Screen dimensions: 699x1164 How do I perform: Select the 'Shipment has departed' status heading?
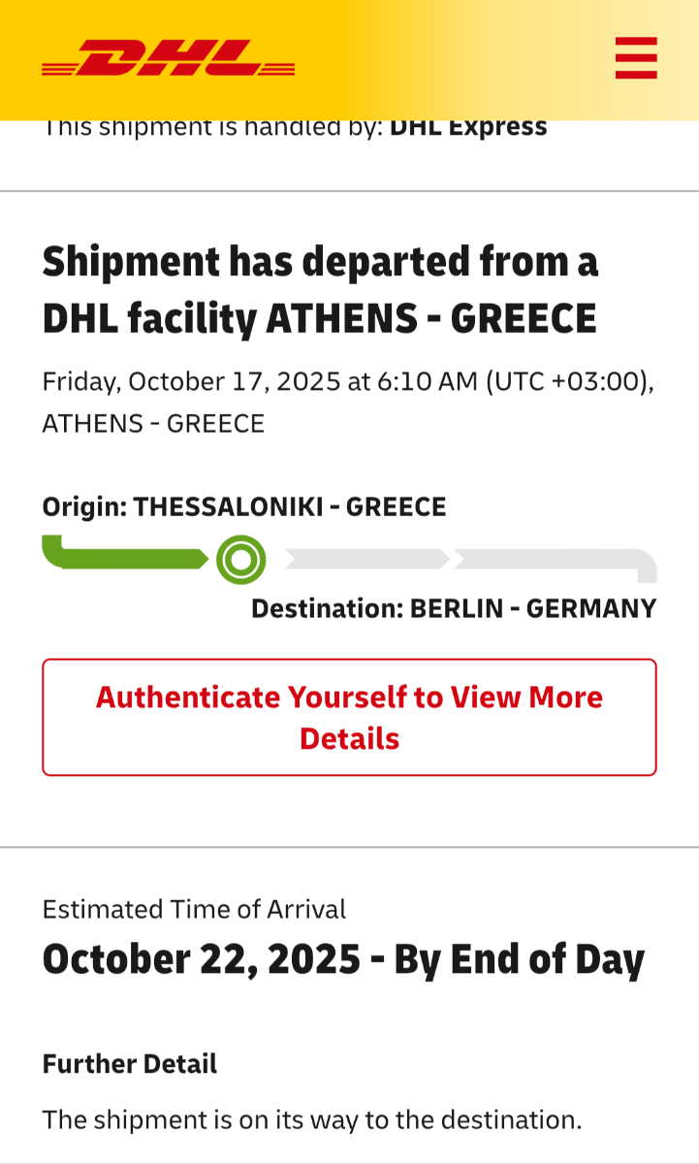(x=320, y=289)
